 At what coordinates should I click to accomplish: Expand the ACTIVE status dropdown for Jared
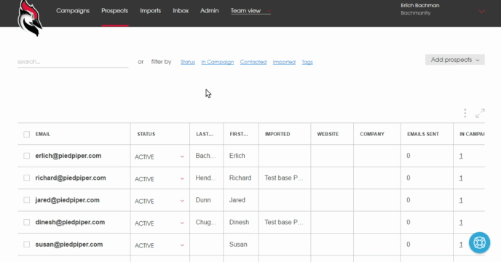pyautogui.click(x=182, y=201)
